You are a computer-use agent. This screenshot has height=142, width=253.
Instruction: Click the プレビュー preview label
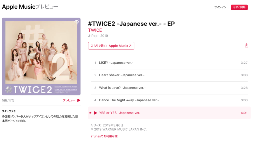[69, 100]
